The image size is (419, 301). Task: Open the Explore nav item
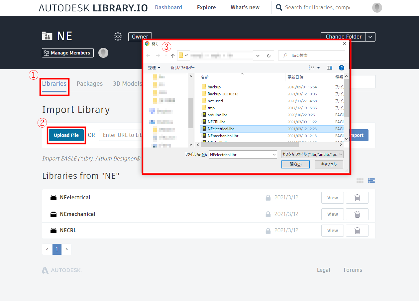coord(206,7)
